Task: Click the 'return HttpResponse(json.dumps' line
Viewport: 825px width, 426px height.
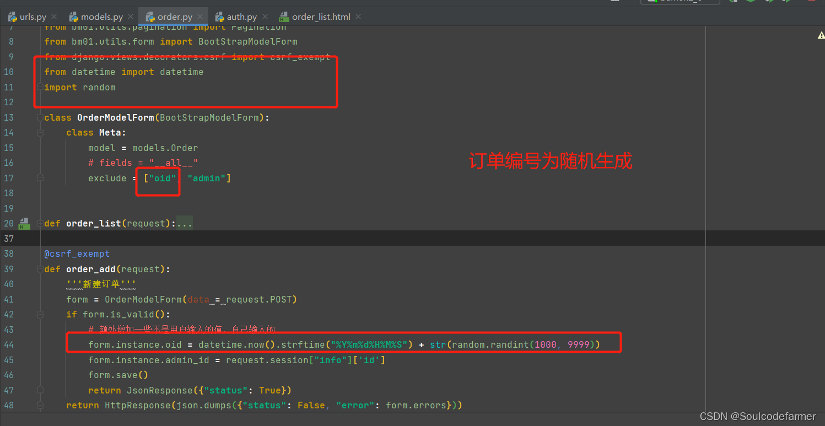Action: (265, 405)
